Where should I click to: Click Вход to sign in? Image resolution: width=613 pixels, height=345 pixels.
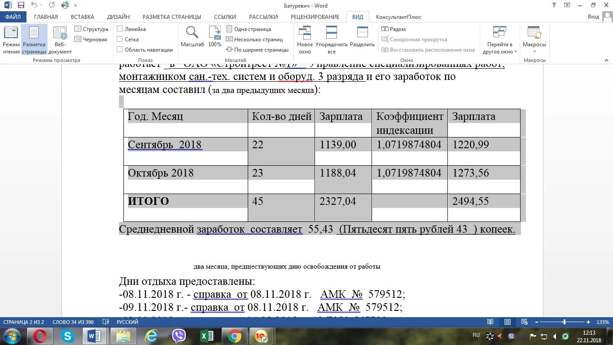click(593, 17)
